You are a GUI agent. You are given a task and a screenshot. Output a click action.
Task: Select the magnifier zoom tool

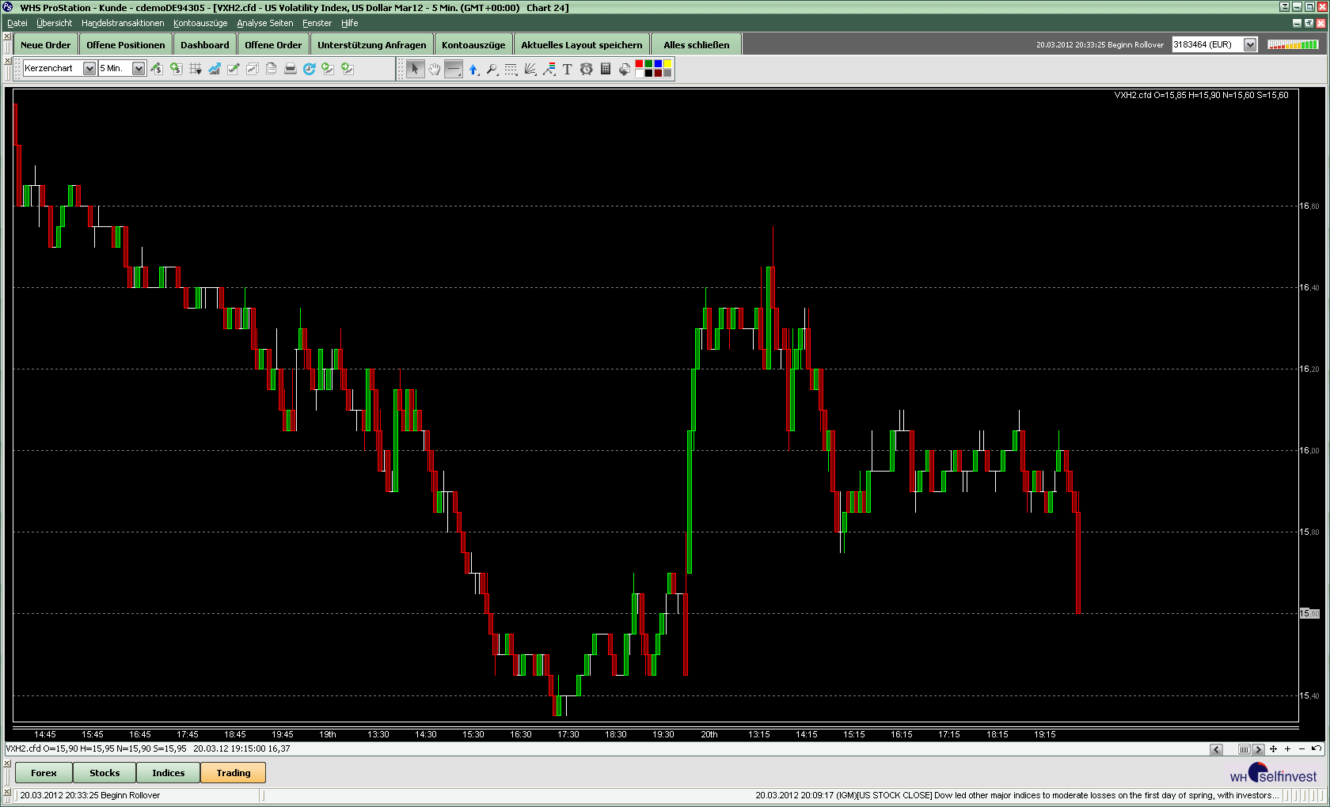[492, 70]
